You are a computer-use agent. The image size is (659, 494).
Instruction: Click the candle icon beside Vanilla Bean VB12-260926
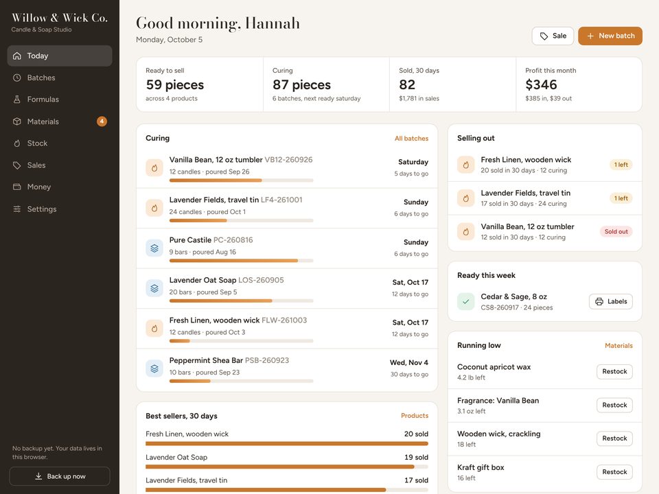[154, 167]
